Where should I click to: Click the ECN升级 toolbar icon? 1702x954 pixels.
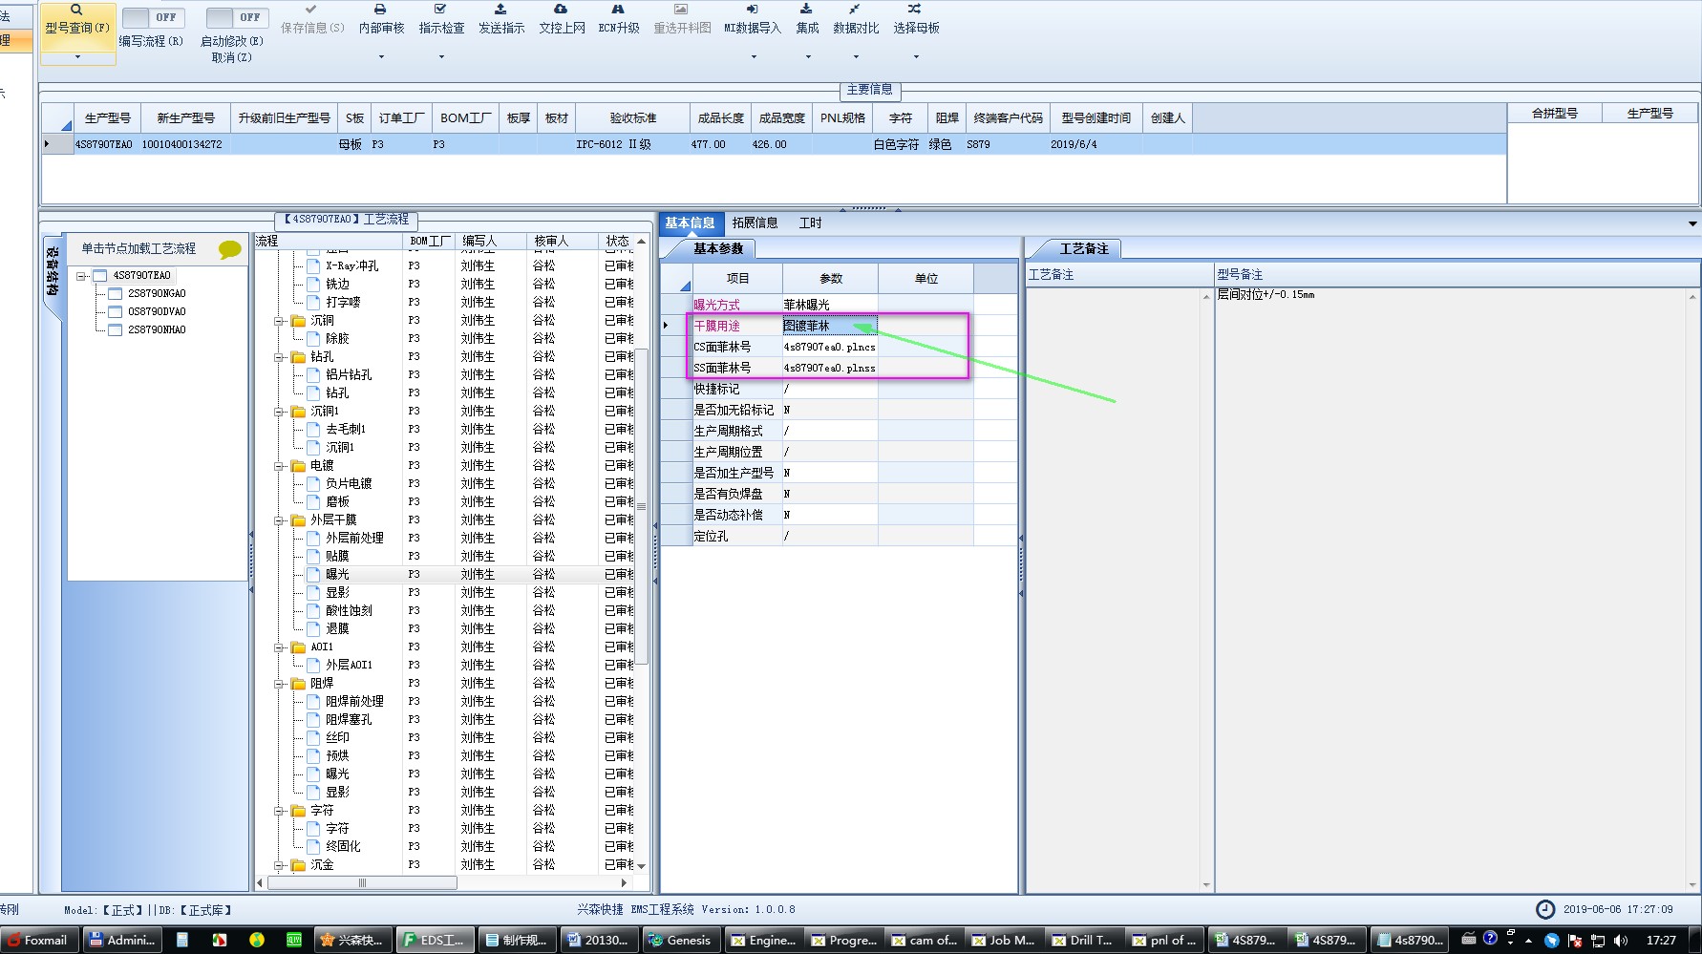tap(618, 10)
